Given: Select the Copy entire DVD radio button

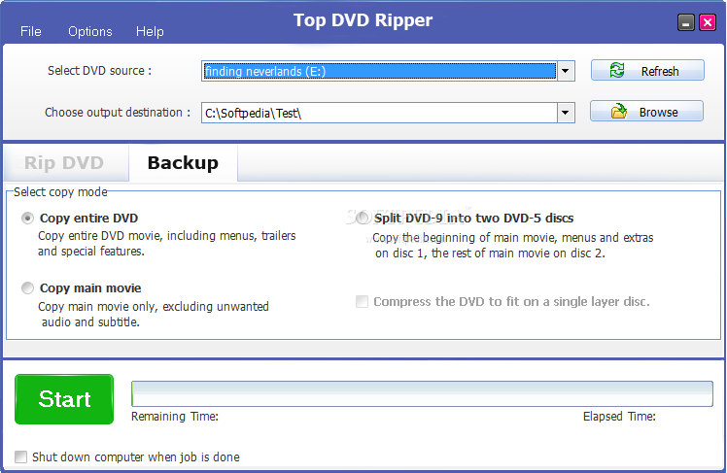Looking at the screenshot, I should pyautogui.click(x=28, y=218).
